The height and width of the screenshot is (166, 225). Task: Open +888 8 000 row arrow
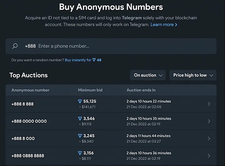pos(209,139)
